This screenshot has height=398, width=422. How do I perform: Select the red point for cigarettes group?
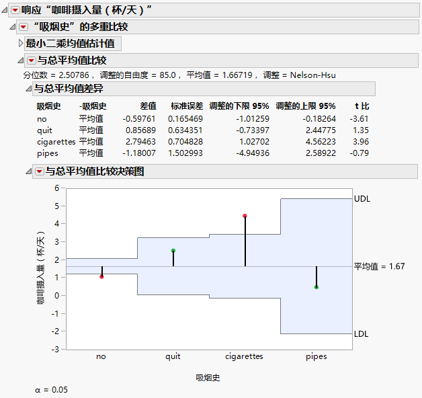[245, 216]
